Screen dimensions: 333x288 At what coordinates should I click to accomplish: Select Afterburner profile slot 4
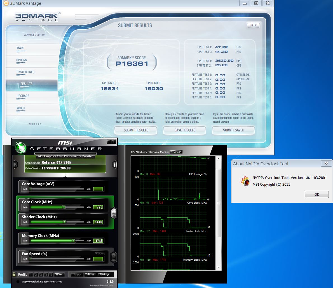(x=46, y=274)
